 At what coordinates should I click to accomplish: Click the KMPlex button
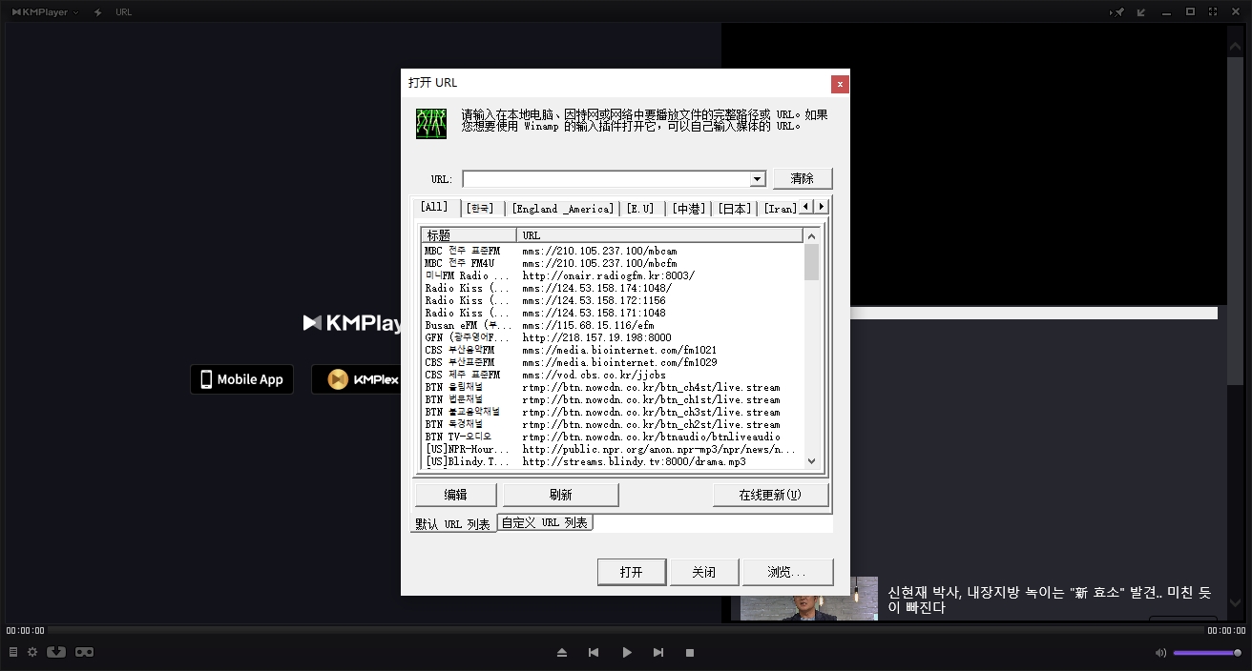click(x=357, y=379)
